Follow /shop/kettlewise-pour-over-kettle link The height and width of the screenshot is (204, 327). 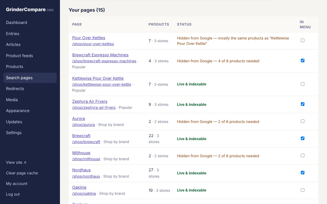point(102,84)
